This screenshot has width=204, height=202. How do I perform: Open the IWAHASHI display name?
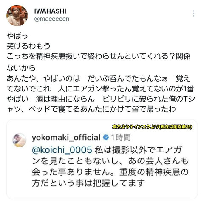click(x=50, y=11)
